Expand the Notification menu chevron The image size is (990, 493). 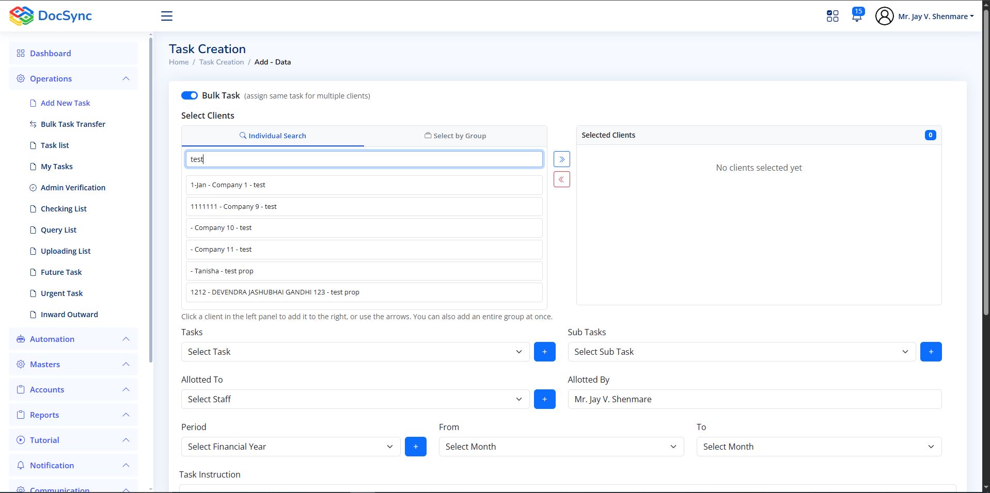click(126, 465)
